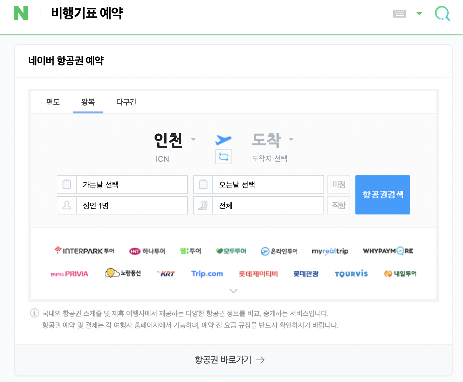Click the TOURVIS logo
Image resolution: width=463 pixels, height=382 pixels.
click(351, 274)
